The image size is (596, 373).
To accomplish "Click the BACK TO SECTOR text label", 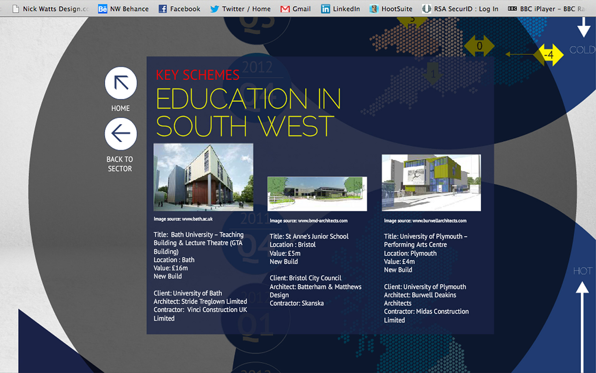I will [120, 164].
